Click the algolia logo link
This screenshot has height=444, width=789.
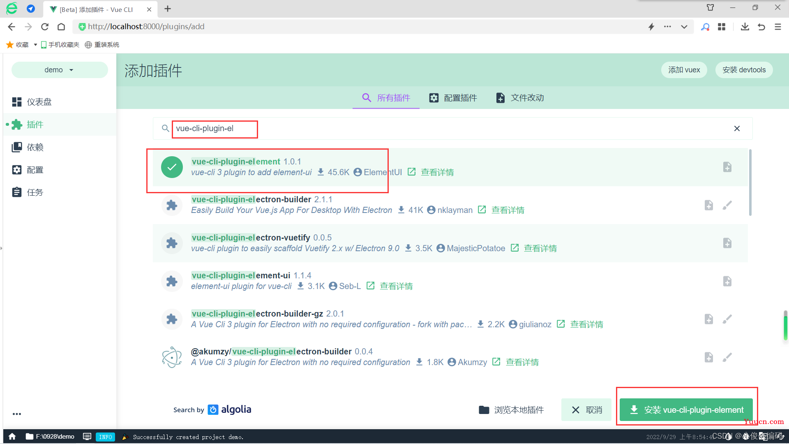pyautogui.click(x=230, y=409)
